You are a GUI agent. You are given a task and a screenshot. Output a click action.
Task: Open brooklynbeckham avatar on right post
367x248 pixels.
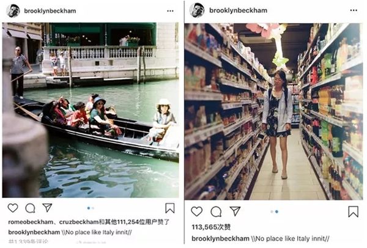tap(197, 10)
